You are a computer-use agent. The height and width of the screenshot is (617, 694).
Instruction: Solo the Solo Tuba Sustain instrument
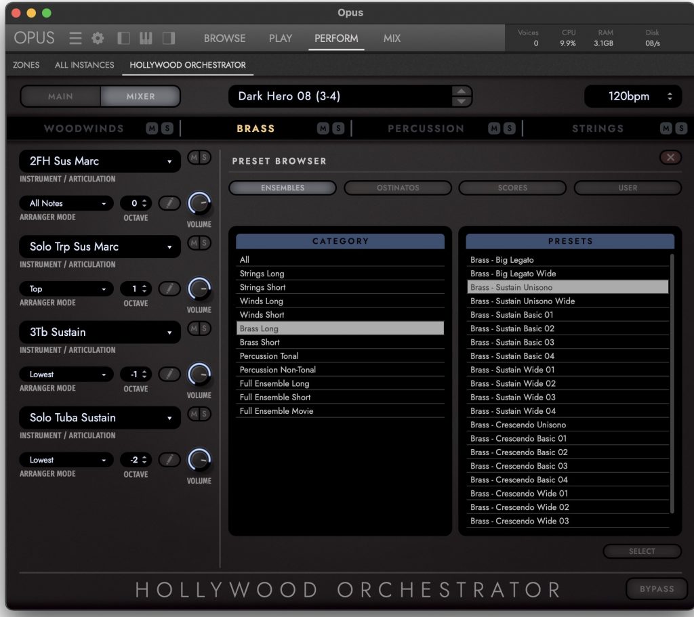(205, 414)
